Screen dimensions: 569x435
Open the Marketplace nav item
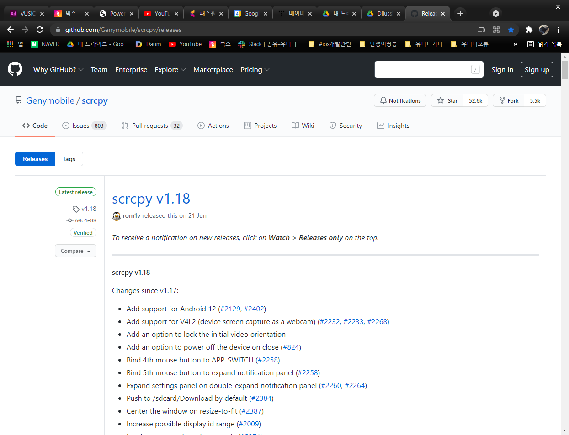213,69
